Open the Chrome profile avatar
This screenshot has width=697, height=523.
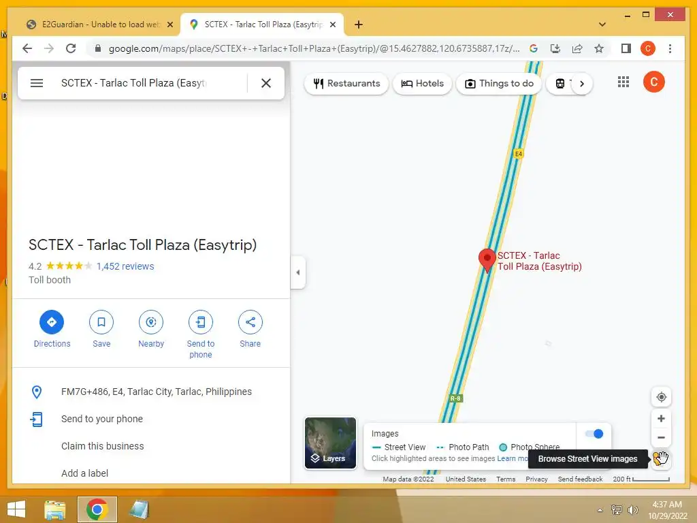648,48
